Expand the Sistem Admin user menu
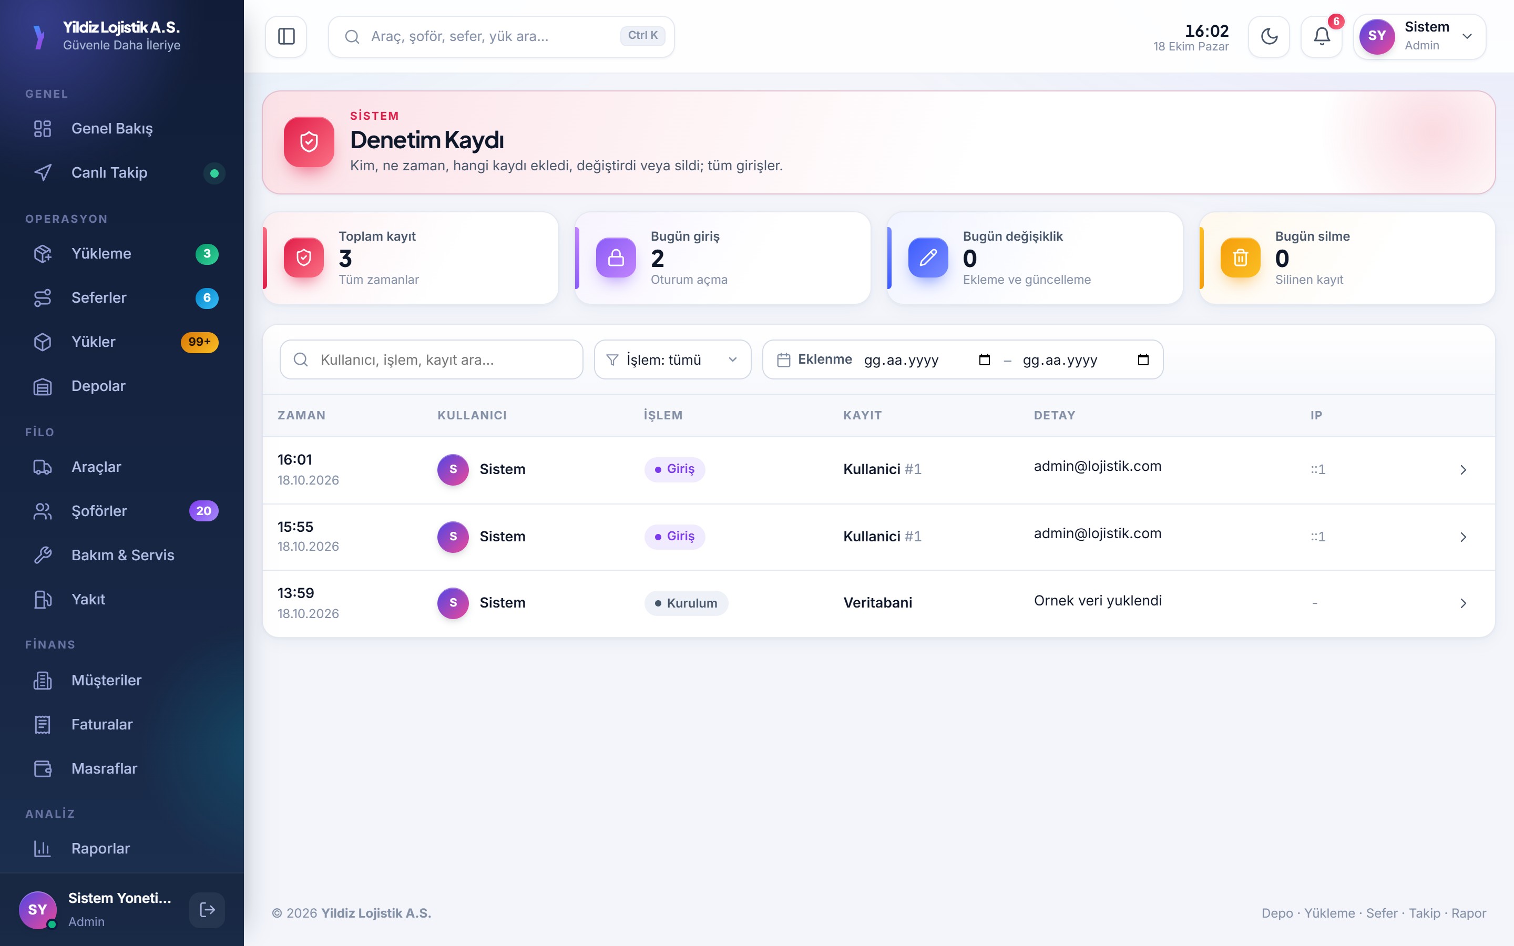This screenshot has width=1514, height=946. click(1419, 36)
